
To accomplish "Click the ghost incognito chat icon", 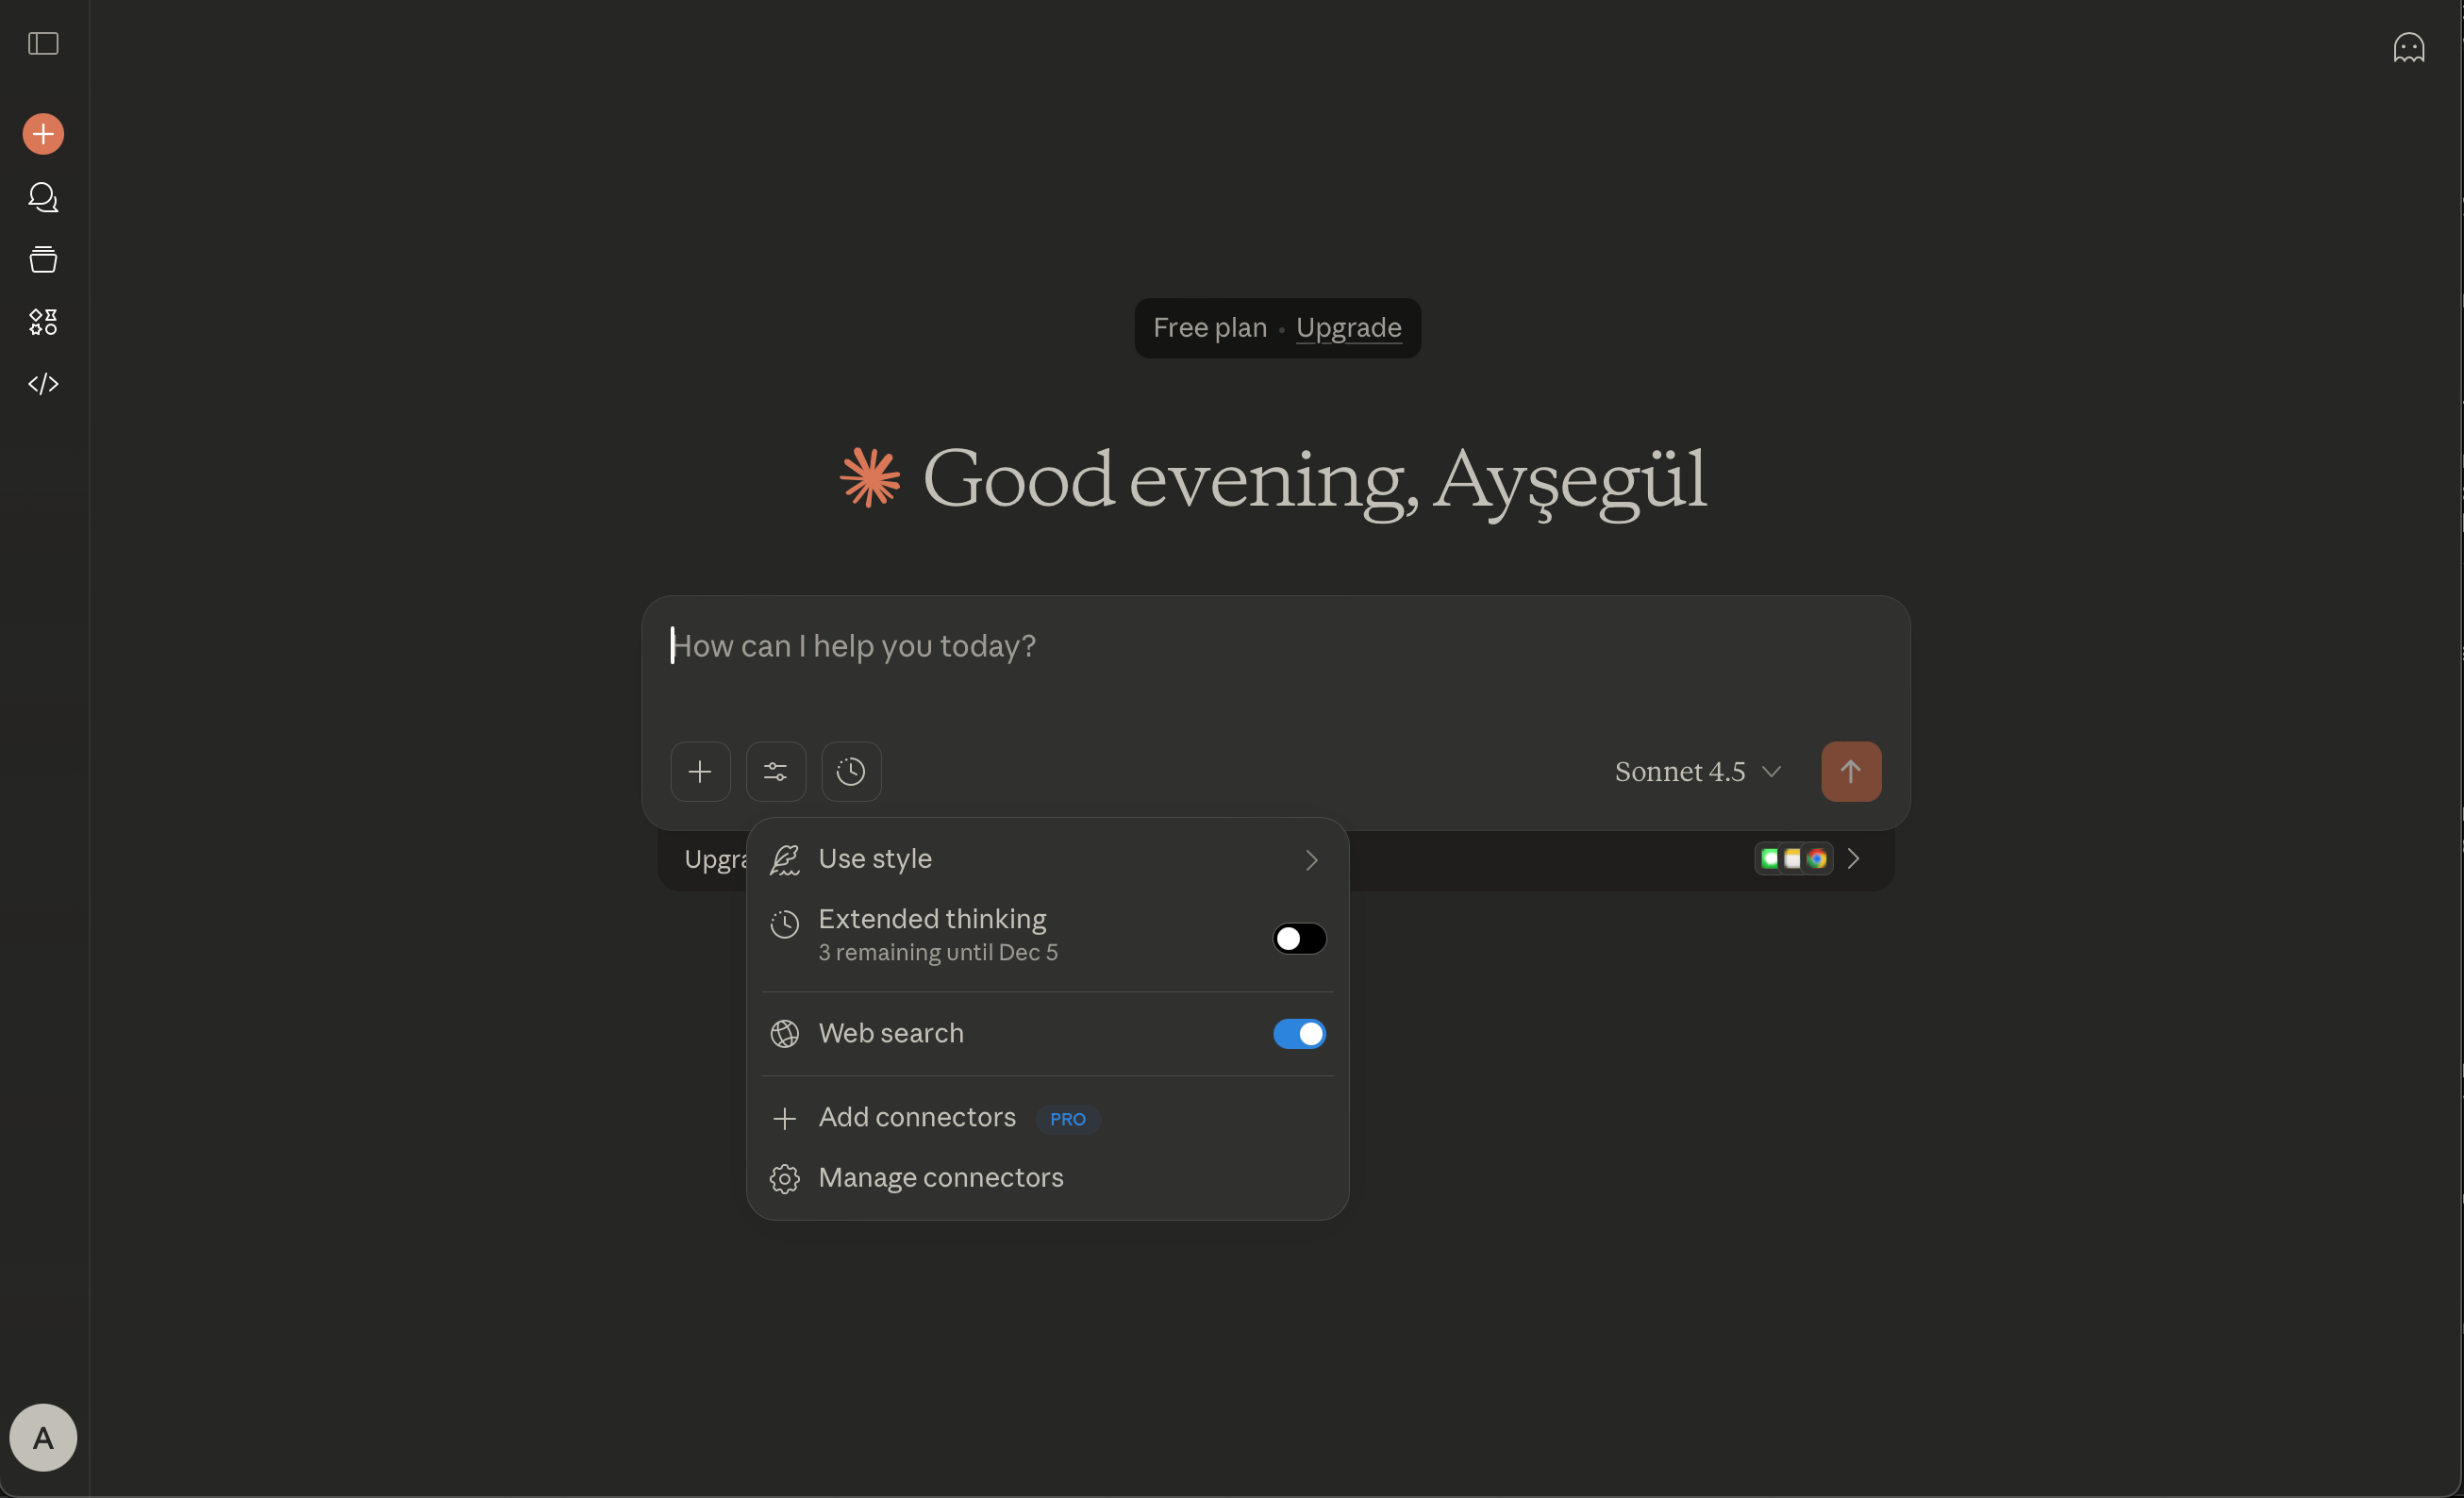I will (2408, 47).
